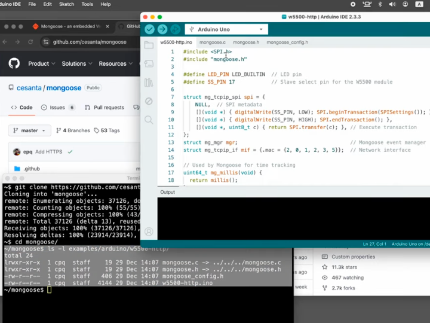Open the Issues tab on GitHub
The image size is (430, 323).
pos(57,108)
